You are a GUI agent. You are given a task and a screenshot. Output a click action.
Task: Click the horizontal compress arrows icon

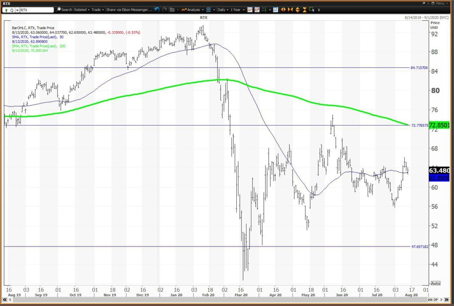[290, 10]
